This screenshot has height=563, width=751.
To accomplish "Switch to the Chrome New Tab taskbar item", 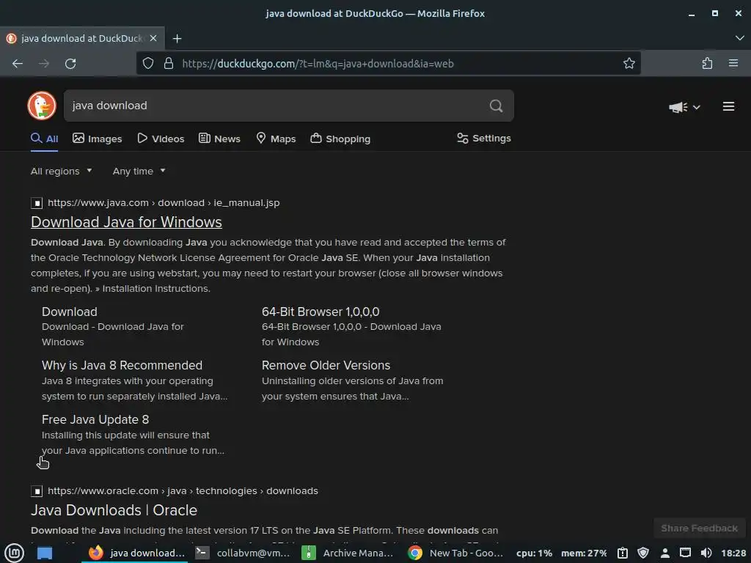I will pyautogui.click(x=455, y=553).
